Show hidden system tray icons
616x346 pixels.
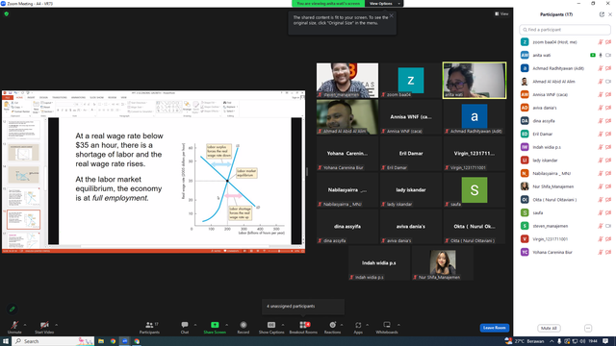pos(552,341)
